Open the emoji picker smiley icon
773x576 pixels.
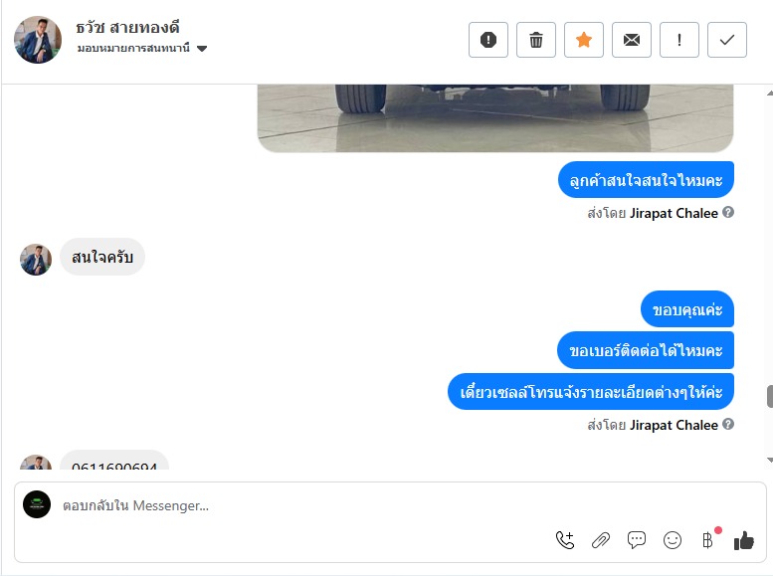click(673, 540)
